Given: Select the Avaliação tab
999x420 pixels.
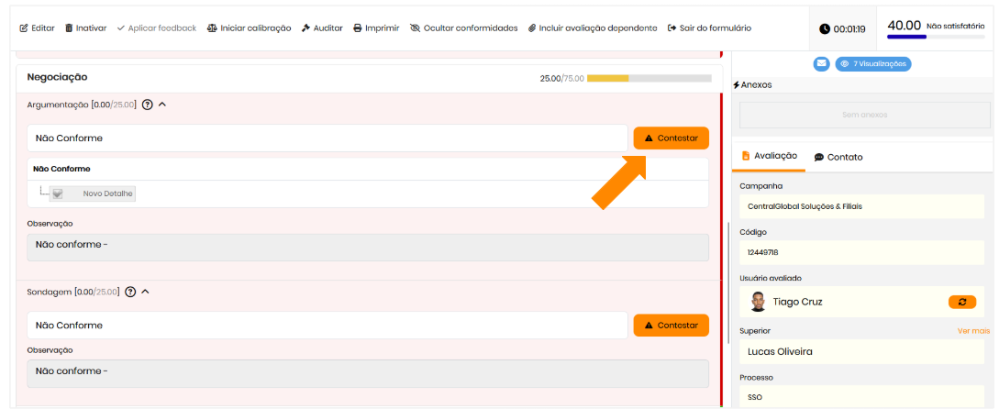Looking at the screenshot, I should 769,156.
